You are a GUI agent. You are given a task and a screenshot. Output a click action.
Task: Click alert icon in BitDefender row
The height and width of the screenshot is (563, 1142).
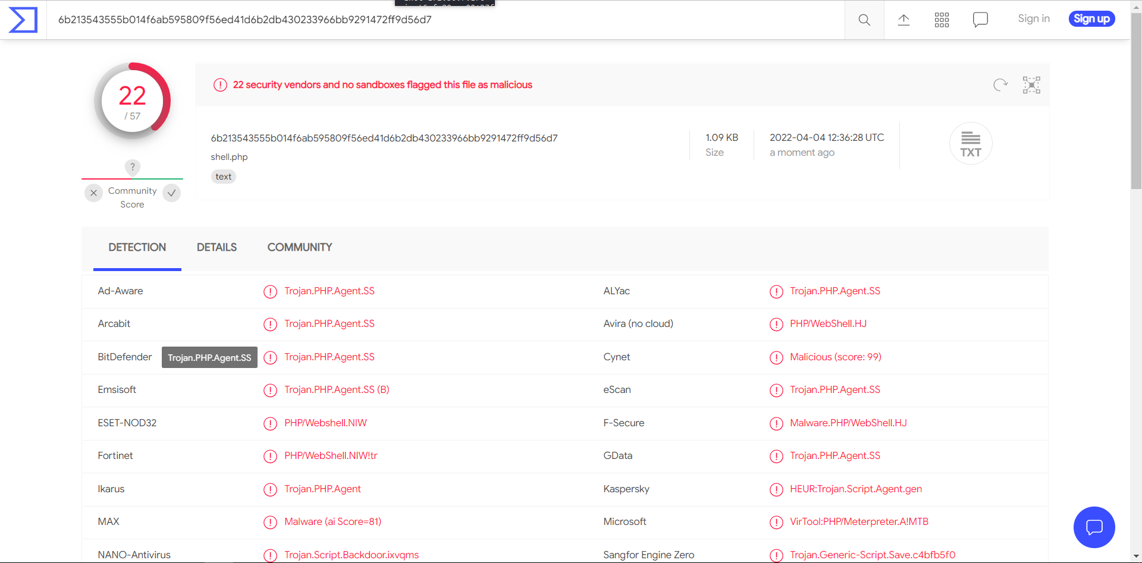pos(270,357)
